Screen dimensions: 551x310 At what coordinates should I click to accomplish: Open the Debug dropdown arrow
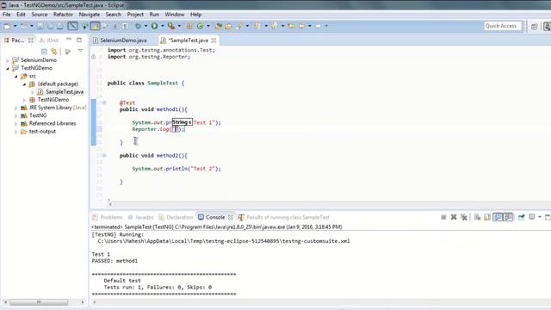145,26
